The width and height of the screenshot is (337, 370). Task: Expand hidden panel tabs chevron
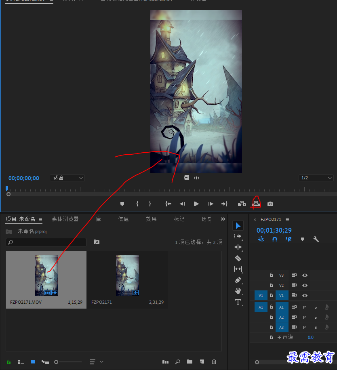pyautogui.click(x=223, y=219)
